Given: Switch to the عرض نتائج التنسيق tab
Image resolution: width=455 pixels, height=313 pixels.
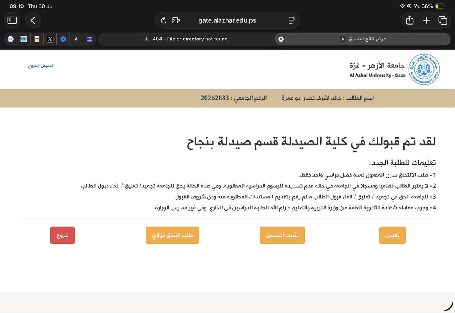Looking at the screenshot, I should tap(363, 39).
